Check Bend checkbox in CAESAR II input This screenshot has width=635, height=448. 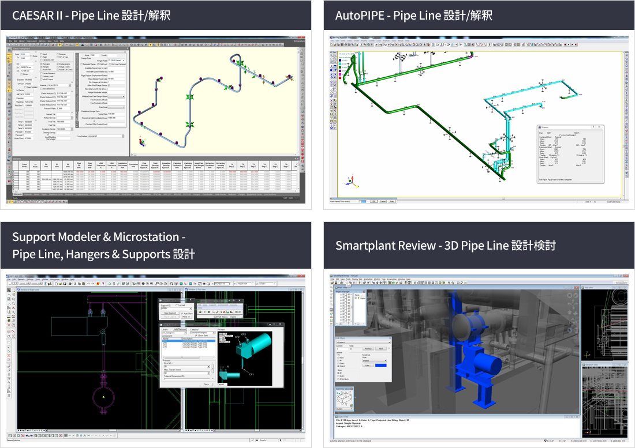tap(42, 54)
